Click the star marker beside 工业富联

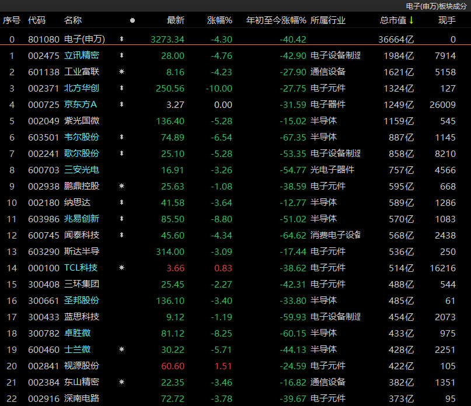pyautogui.click(x=121, y=72)
